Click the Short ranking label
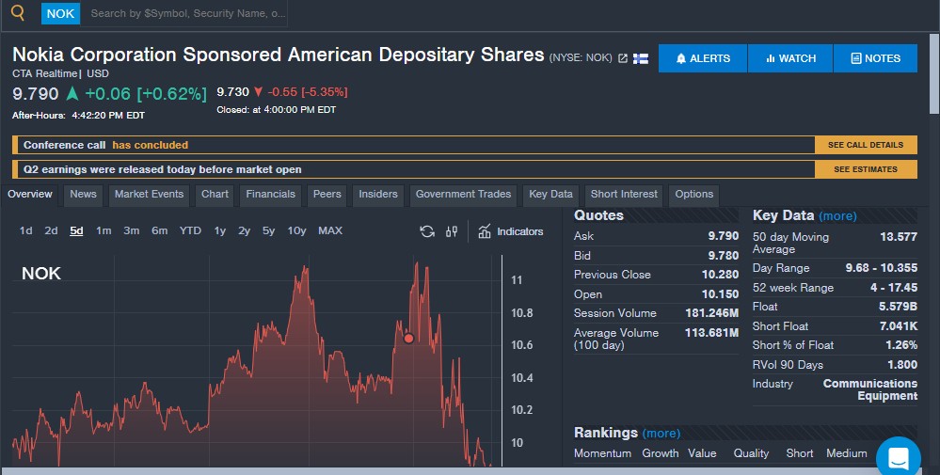Viewport: 940px width, 475px height. click(800, 453)
